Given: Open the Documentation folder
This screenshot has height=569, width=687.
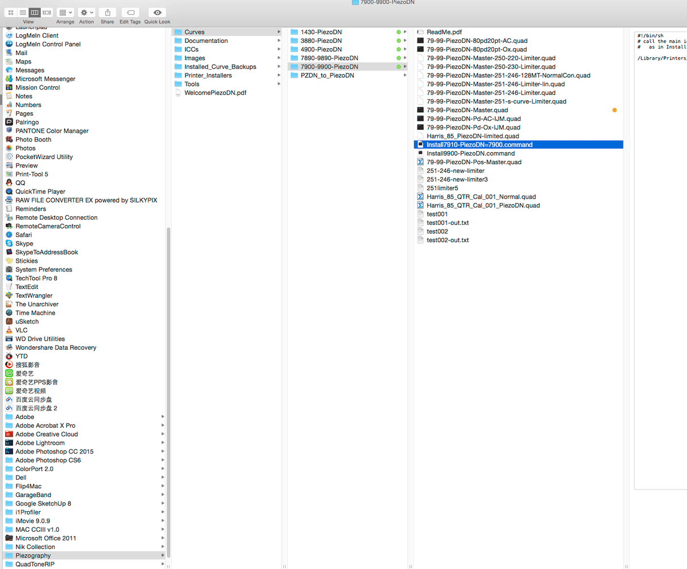Looking at the screenshot, I should tap(206, 41).
